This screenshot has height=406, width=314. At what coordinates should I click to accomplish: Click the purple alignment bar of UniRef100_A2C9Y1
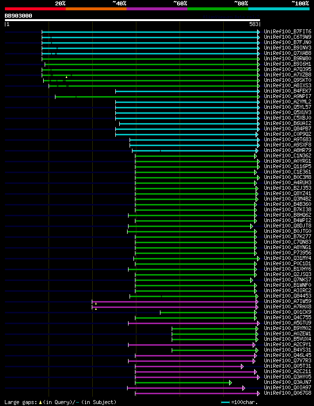[x=191, y=345]
